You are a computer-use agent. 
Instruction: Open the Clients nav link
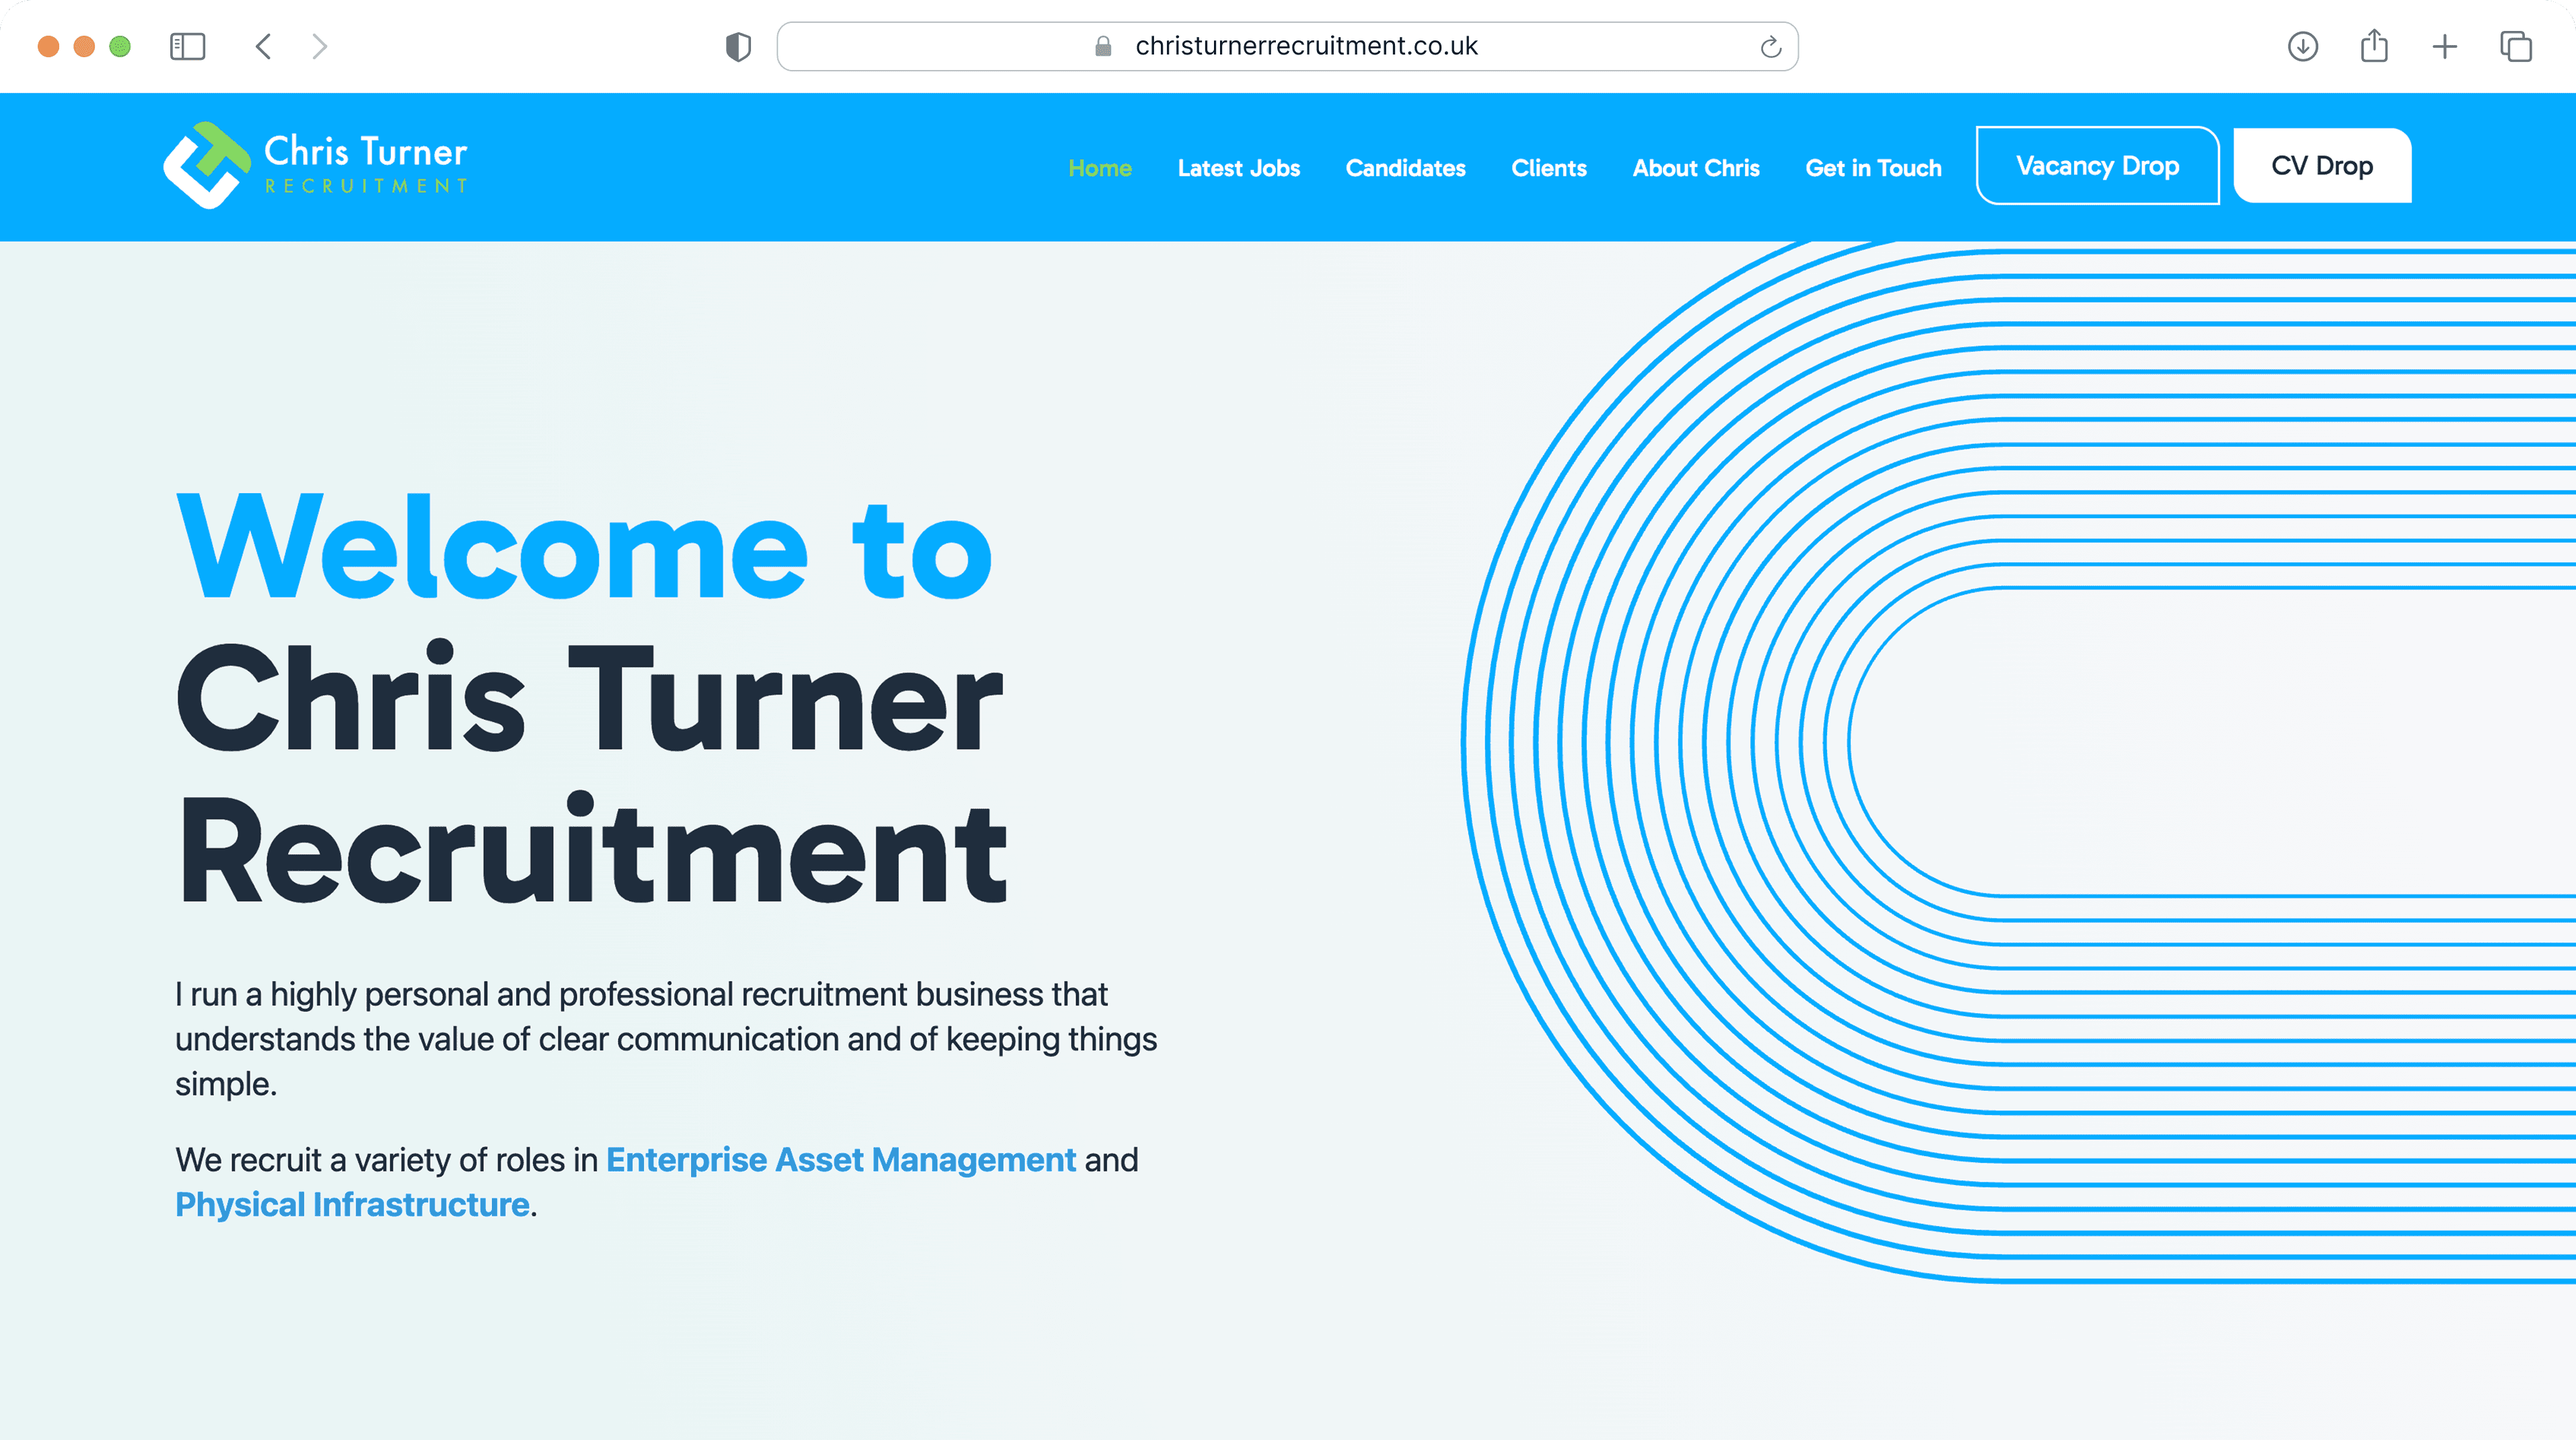1548,168
